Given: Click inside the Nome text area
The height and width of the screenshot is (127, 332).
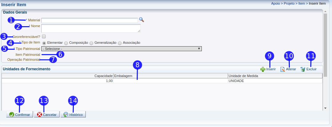Looking at the screenshot, I should point(91,28).
